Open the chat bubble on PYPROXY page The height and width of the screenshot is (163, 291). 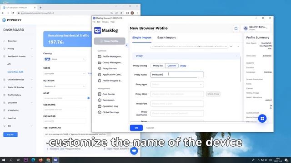click(x=134, y=151)
